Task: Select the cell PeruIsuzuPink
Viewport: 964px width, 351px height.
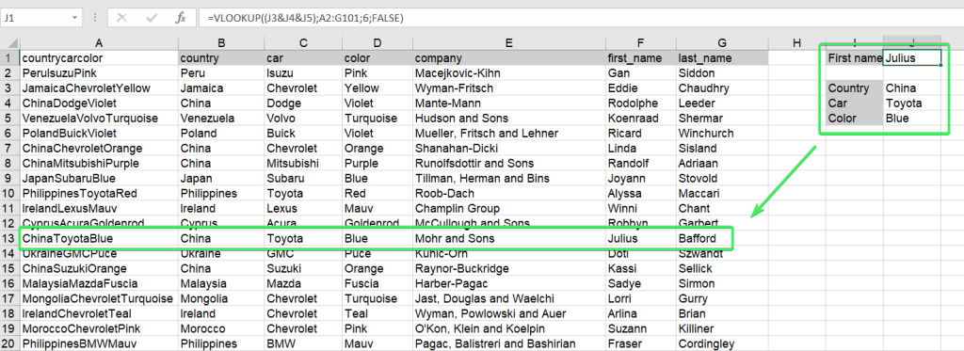Action: (99, 73)
